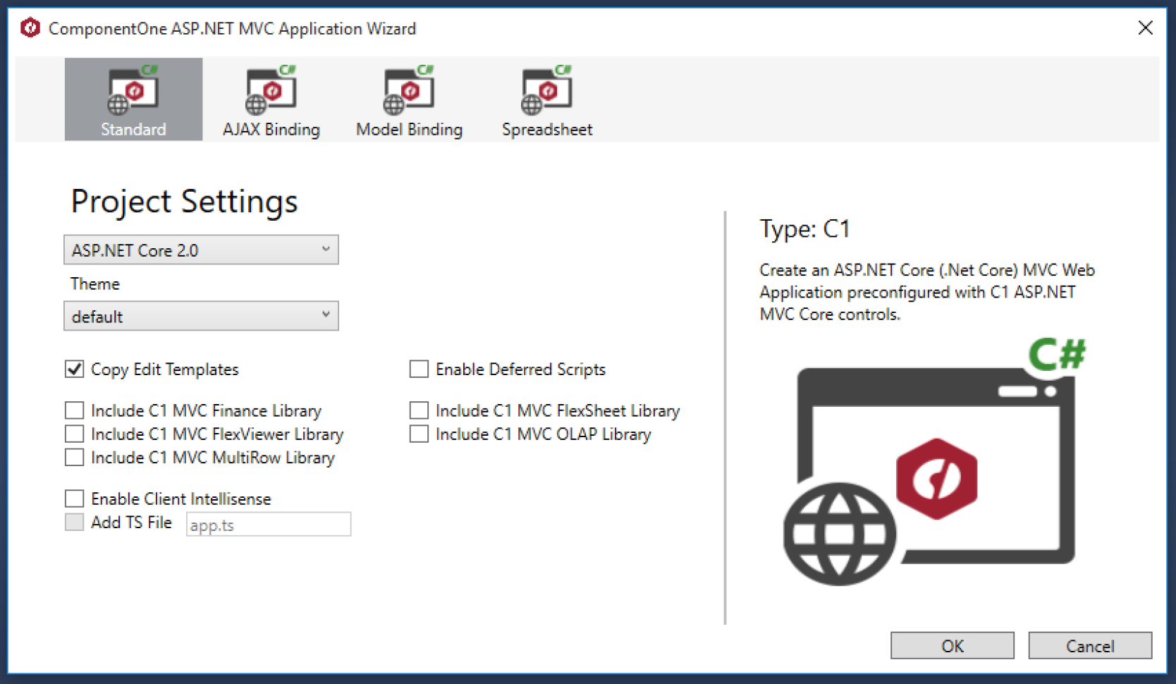This screenshot has height=684, width=1176.
Task: Uncheck Copy Edit Templates
Action: coord(74,369)
